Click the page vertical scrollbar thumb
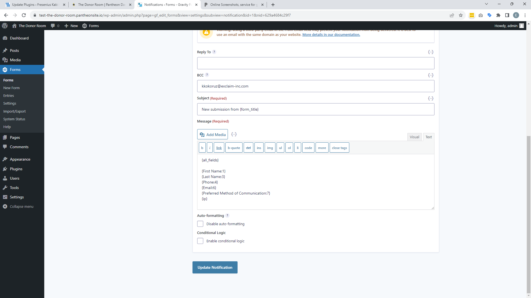Image resolution: width=531 pixels, height=298 pixels. (x=529, y=214)
